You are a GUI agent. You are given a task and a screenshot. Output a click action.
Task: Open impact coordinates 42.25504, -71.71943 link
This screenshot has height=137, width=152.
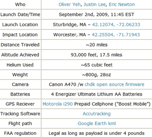[116, 35]
